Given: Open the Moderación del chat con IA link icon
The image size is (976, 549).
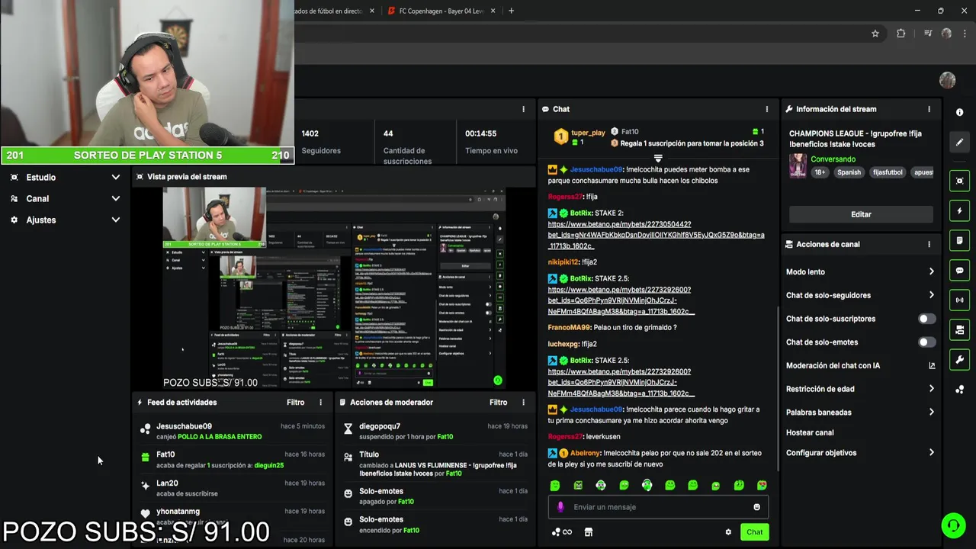Looking at the screenshot, I should click(932, 366).
